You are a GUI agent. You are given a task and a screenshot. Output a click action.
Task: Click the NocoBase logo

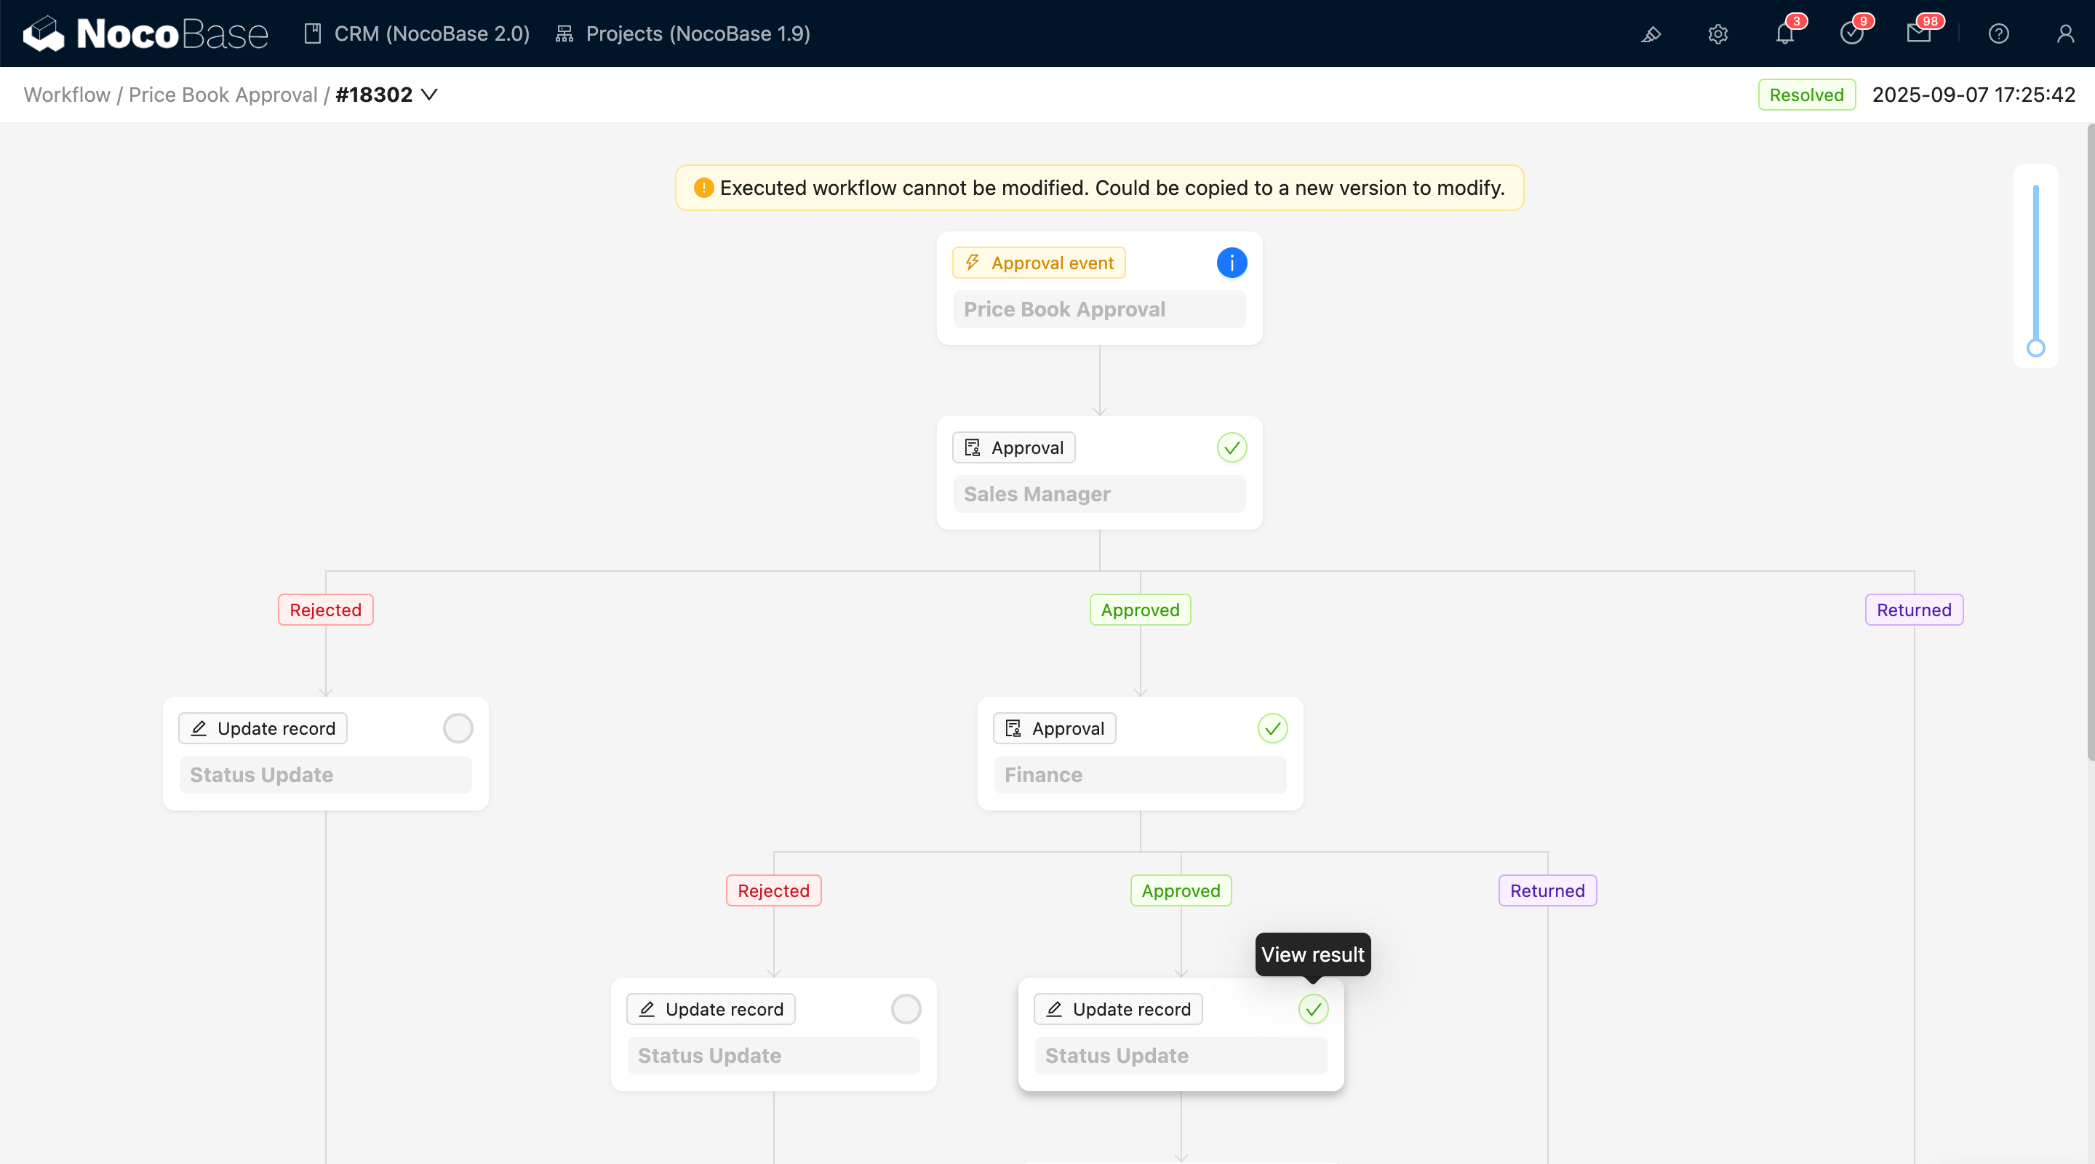pyautogui.click(x=145, y=34)
